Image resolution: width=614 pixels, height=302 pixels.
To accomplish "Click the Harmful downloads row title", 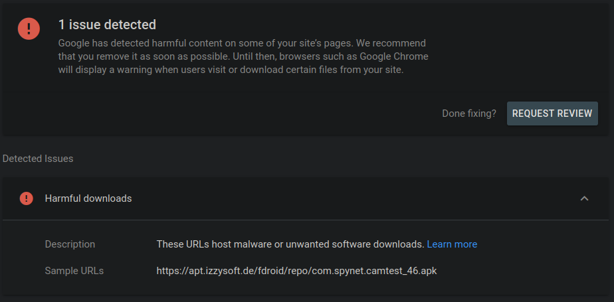I will click(88, 198).
